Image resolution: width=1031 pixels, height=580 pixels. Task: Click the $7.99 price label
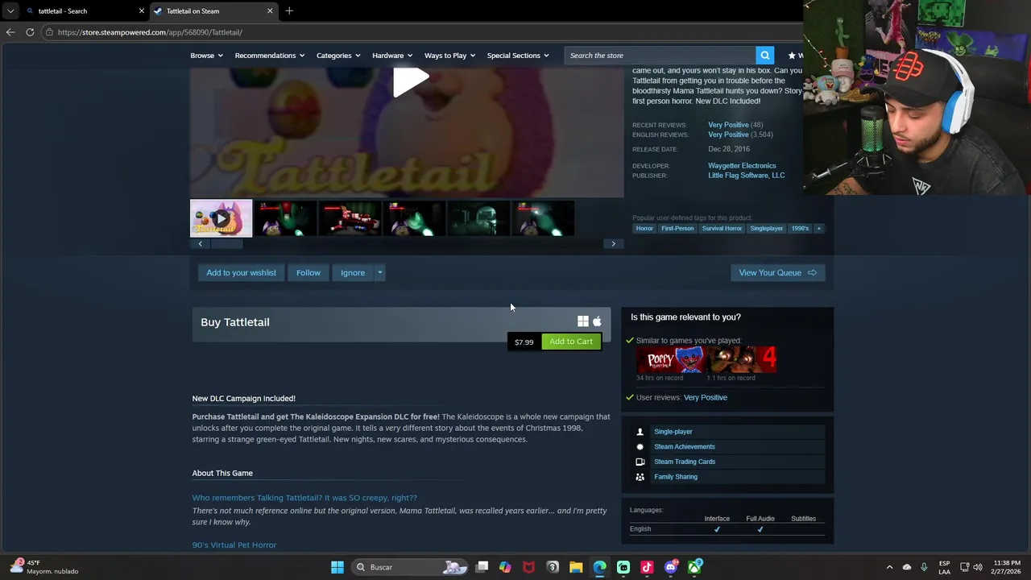click(x=524, y=342)
